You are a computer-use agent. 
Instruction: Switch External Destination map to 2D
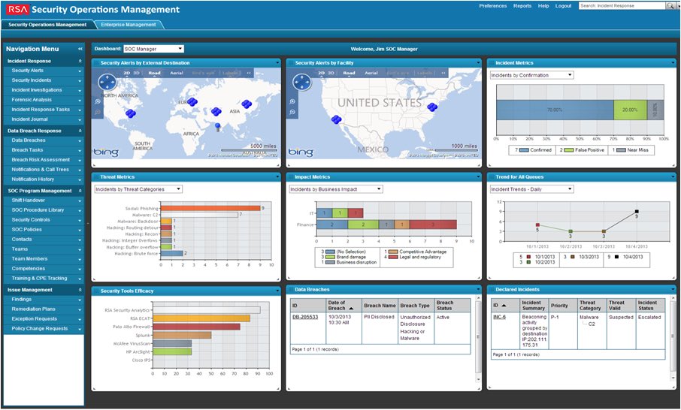click(x=127, y=73)
